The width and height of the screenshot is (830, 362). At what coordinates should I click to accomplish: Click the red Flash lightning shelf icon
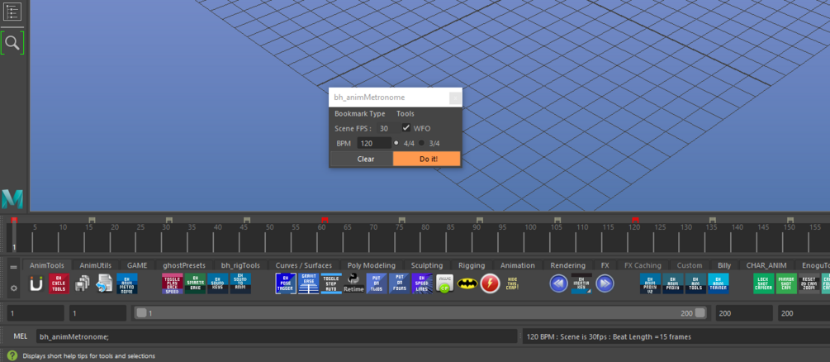[x=491, y=283]
